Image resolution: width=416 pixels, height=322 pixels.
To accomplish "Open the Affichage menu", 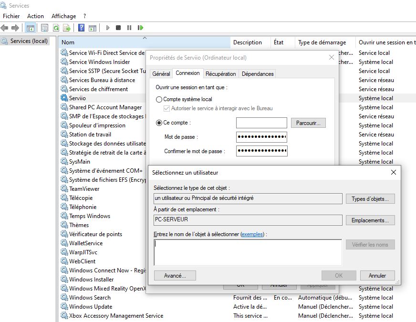I will click(x=63, y=16).
